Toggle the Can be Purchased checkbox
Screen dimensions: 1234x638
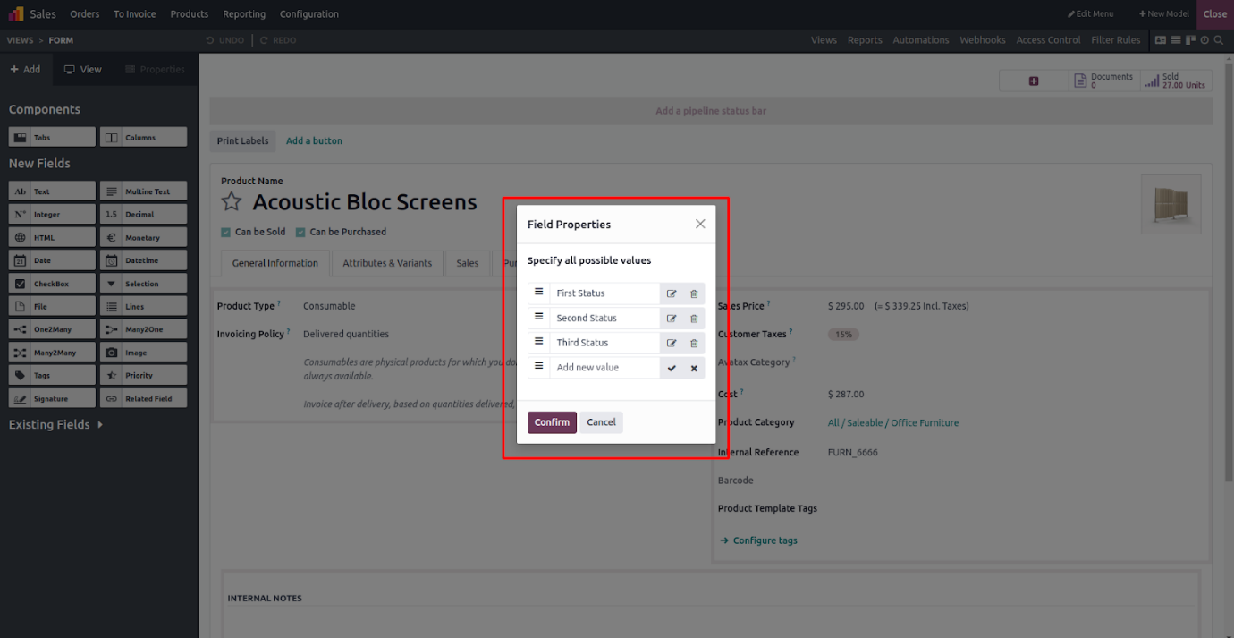301,232
